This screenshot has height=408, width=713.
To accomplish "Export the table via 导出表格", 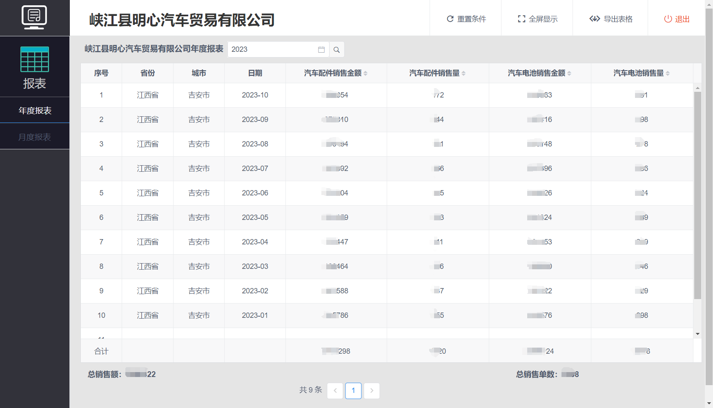I will [611, 19].
